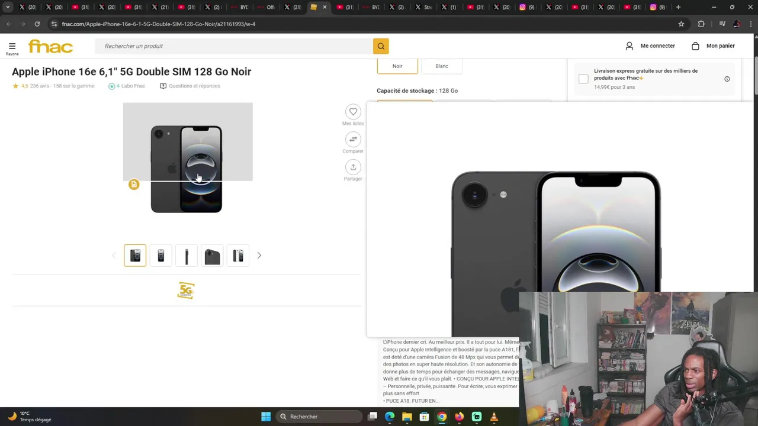Open the 236 avis reviews link

tap(40, 86)
